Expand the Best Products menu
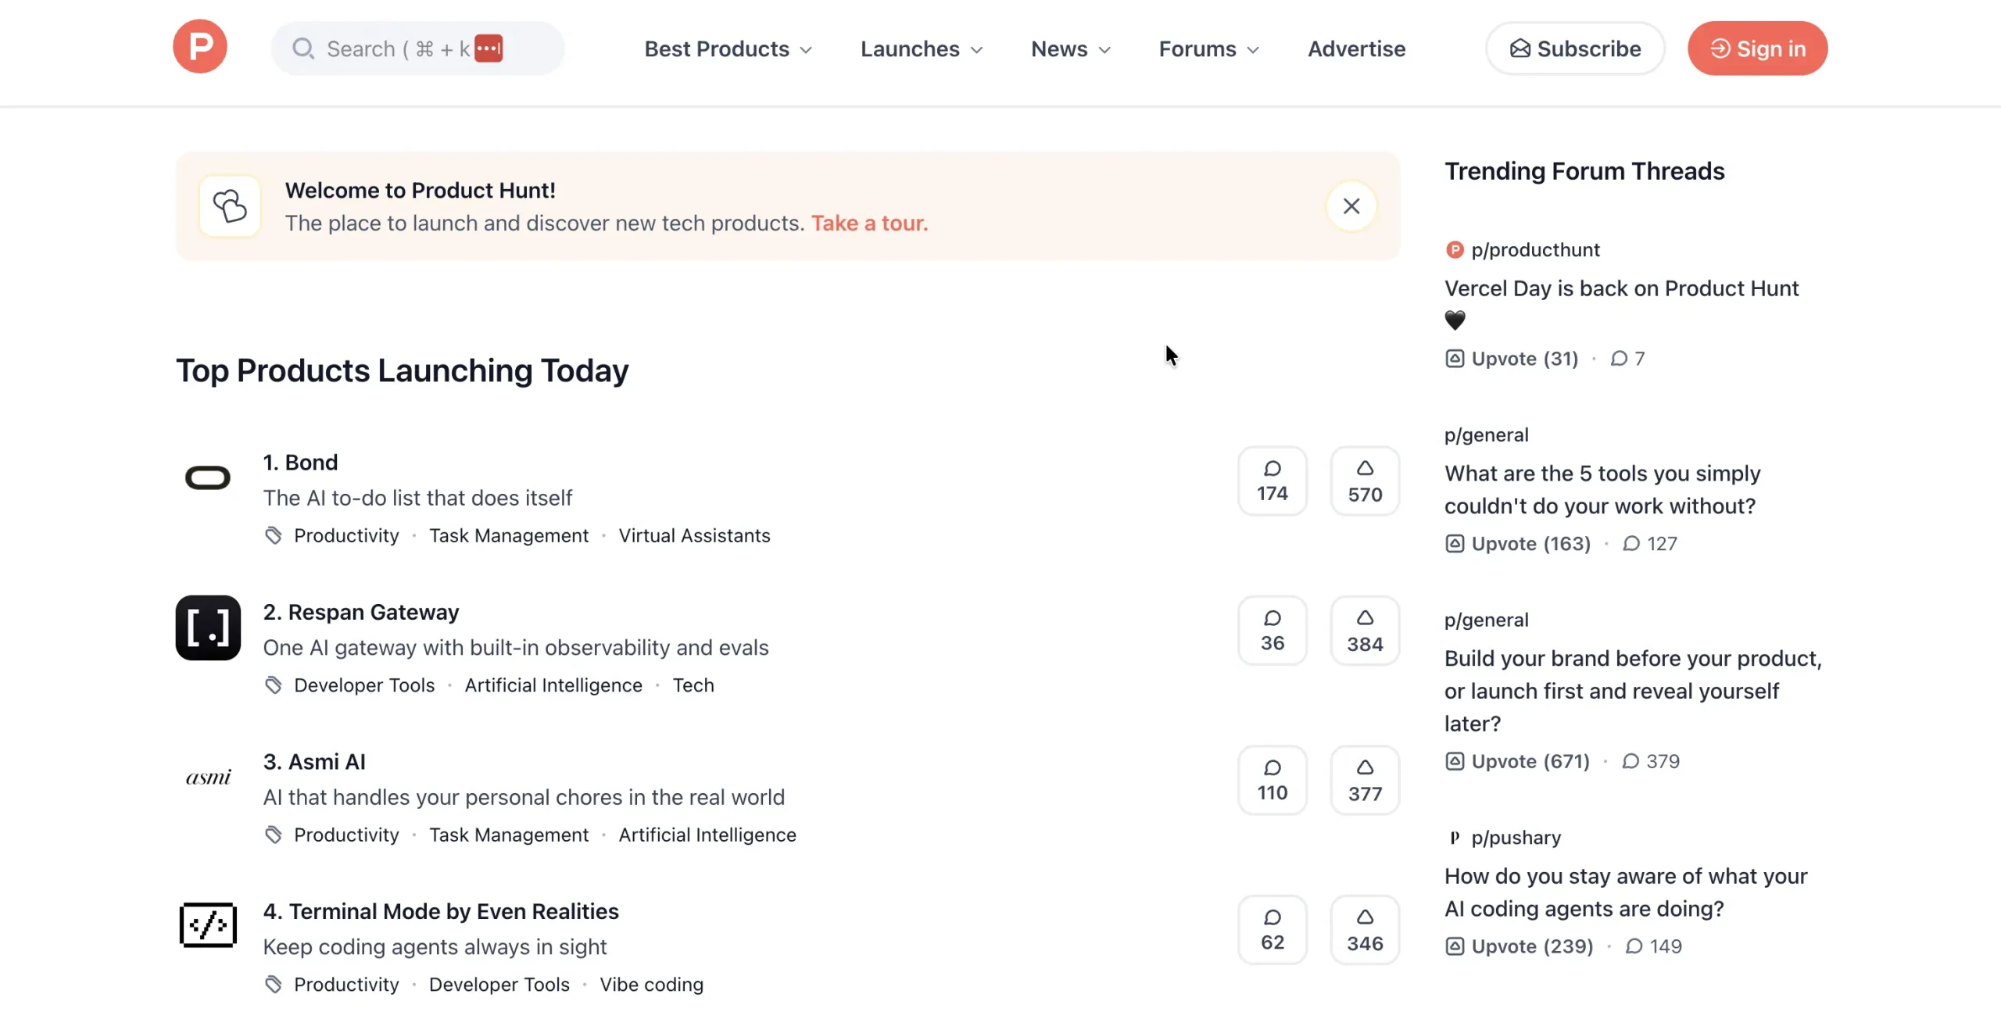 point(728,48)
